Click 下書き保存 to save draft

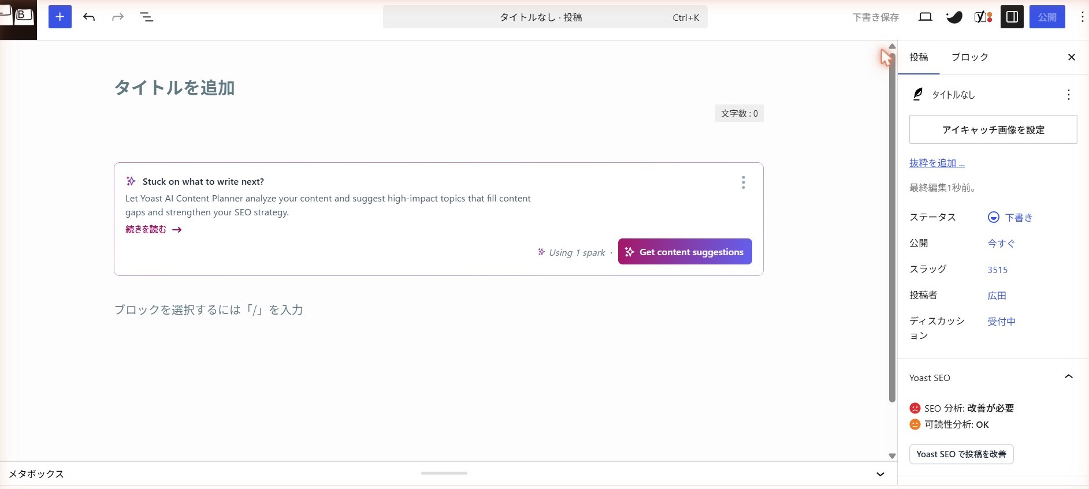pyautogui.click(x=876, y=17)
